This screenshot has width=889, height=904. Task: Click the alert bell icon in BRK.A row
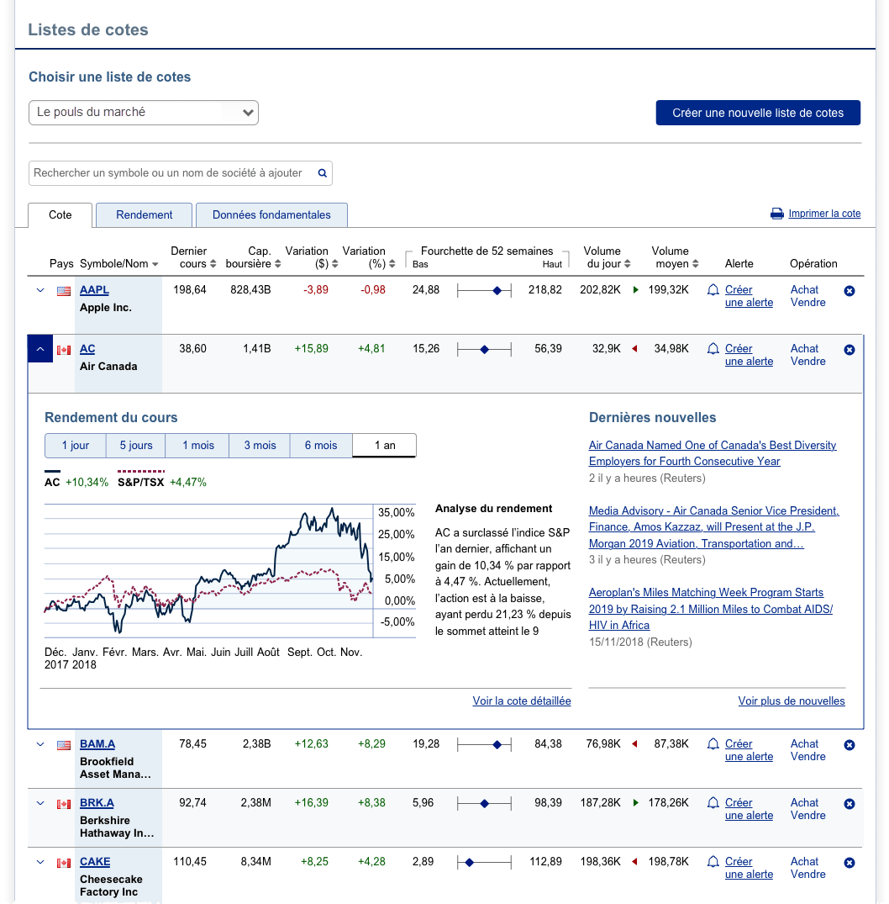[x=713, y=803]
